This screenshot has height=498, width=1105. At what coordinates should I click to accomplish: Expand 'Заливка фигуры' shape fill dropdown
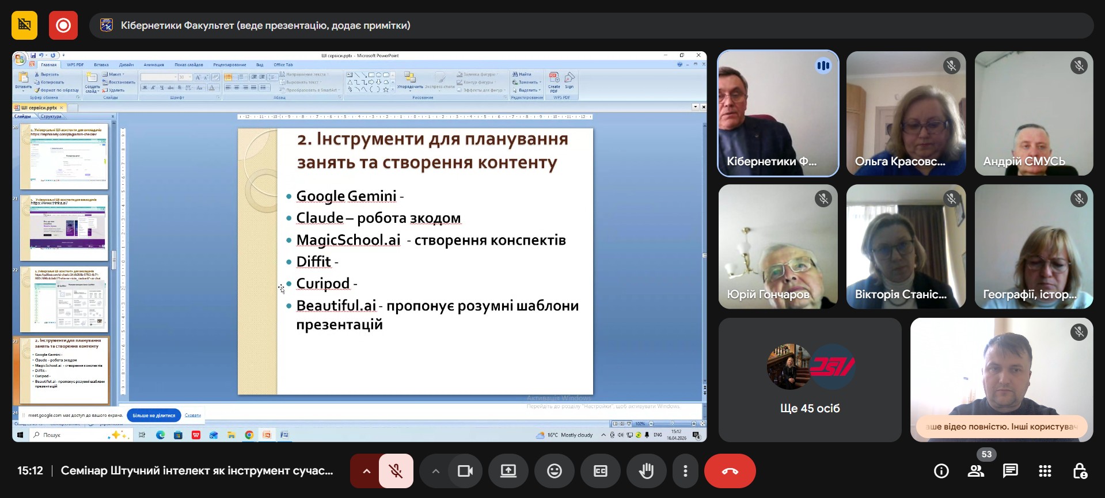click(x=478, y=74)
